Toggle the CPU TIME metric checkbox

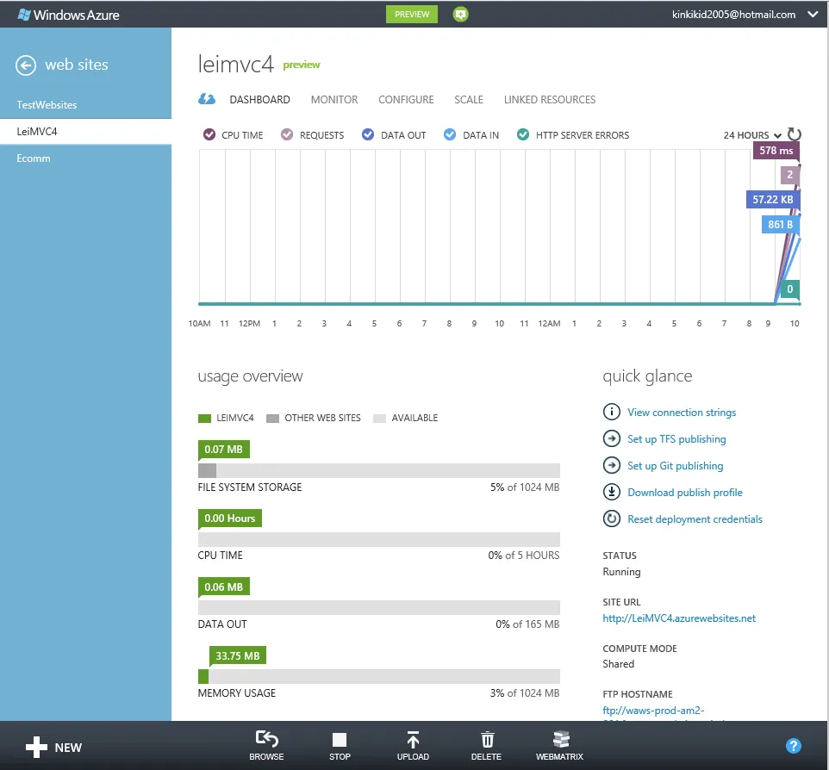[x=209, y=134]
